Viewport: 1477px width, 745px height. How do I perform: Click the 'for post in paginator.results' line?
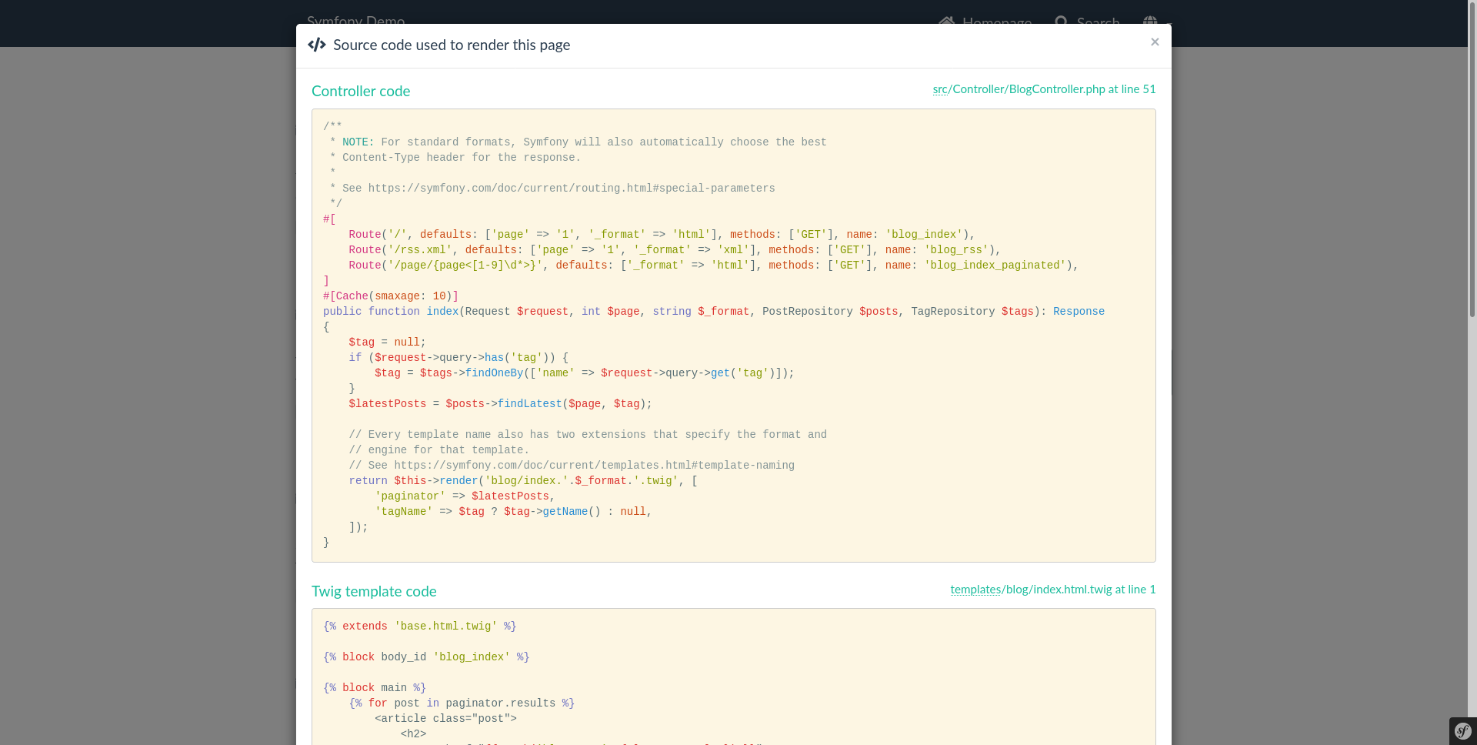[462, 703]
